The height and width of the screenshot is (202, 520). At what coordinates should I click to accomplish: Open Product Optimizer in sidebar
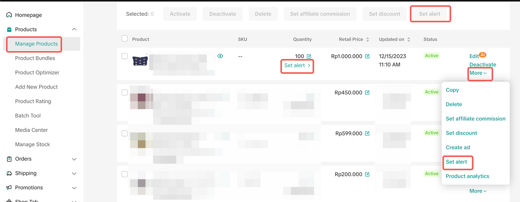(37, 72)
